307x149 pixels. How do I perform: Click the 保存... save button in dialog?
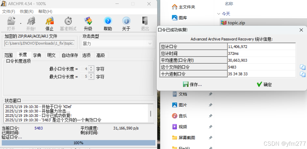(x=192, y=84)
